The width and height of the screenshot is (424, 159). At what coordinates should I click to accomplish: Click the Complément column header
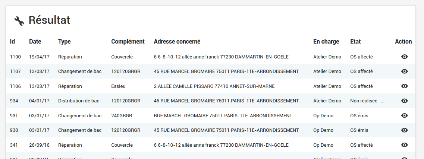click(128, 42)
